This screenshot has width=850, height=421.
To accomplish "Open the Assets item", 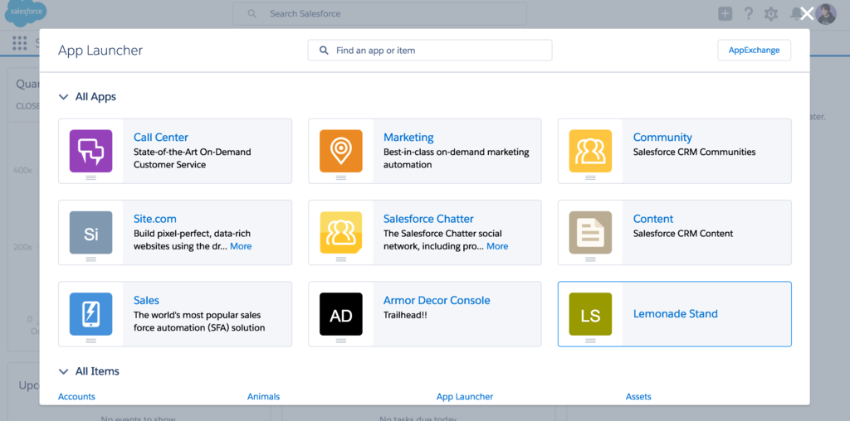I will [638, 397].
